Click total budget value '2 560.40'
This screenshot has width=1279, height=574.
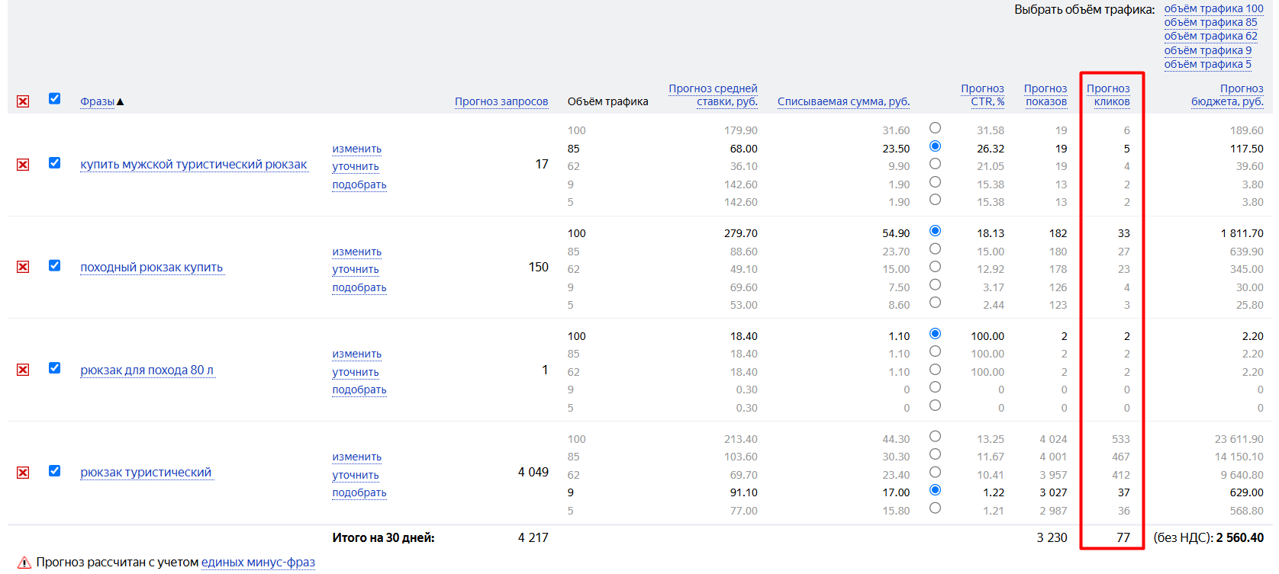[x=1240, y=537]
